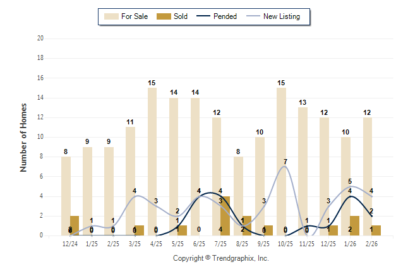Click the For Sale legend swatch
Viewport: 408px width, 274px height.
(x=111, y=16)
